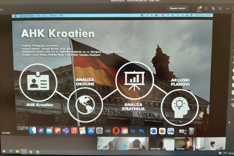Screen dimensions: 234x156
Task: Open the Trash in the Mac dock
Action: (x=191, y=131)
